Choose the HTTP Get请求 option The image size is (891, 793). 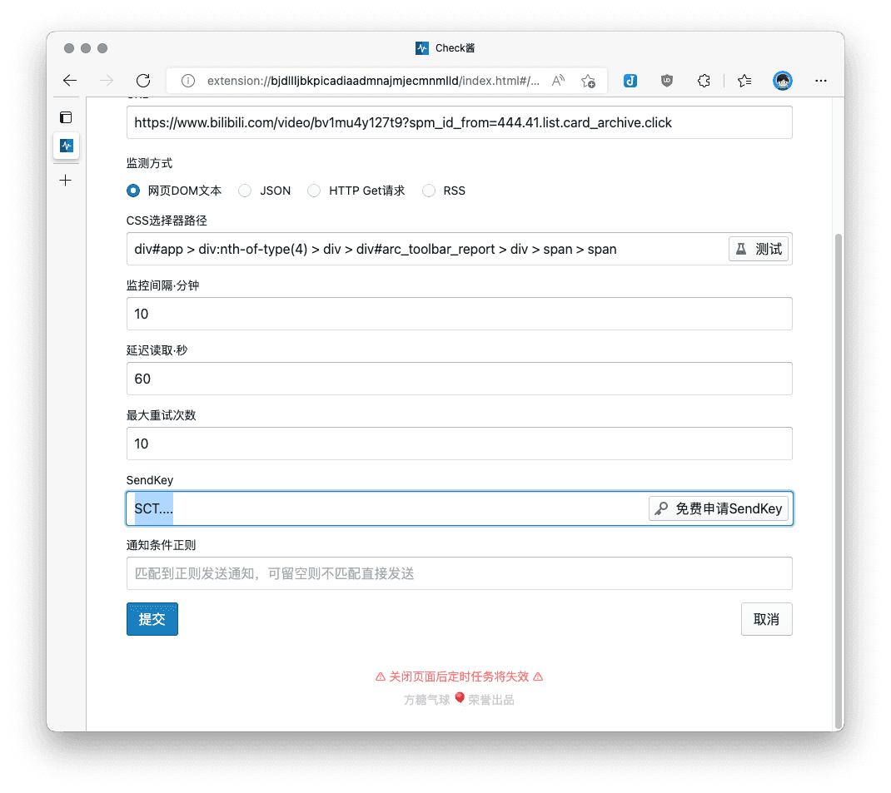click(314, 191)
